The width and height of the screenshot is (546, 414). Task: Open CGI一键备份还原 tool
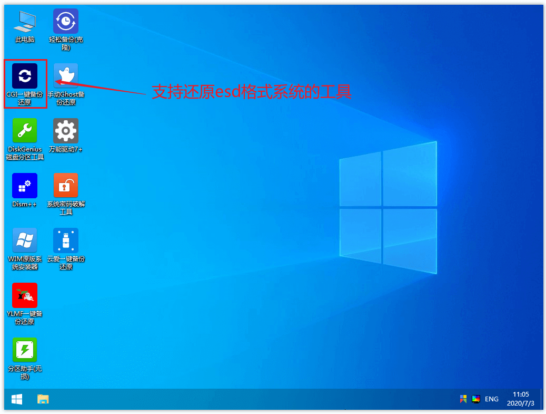pos(25,76)
